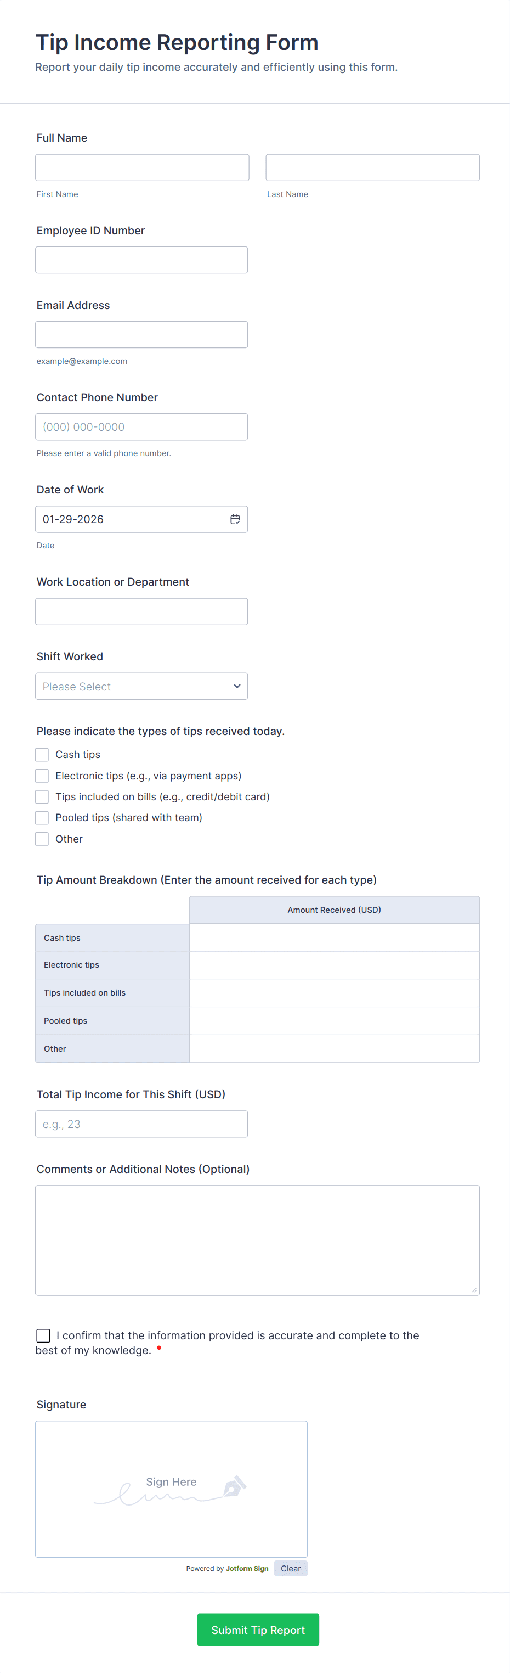This screenshot has width=510, height=1673.
Task: Check the Cash tips option
Action: [x=42, y=754]
